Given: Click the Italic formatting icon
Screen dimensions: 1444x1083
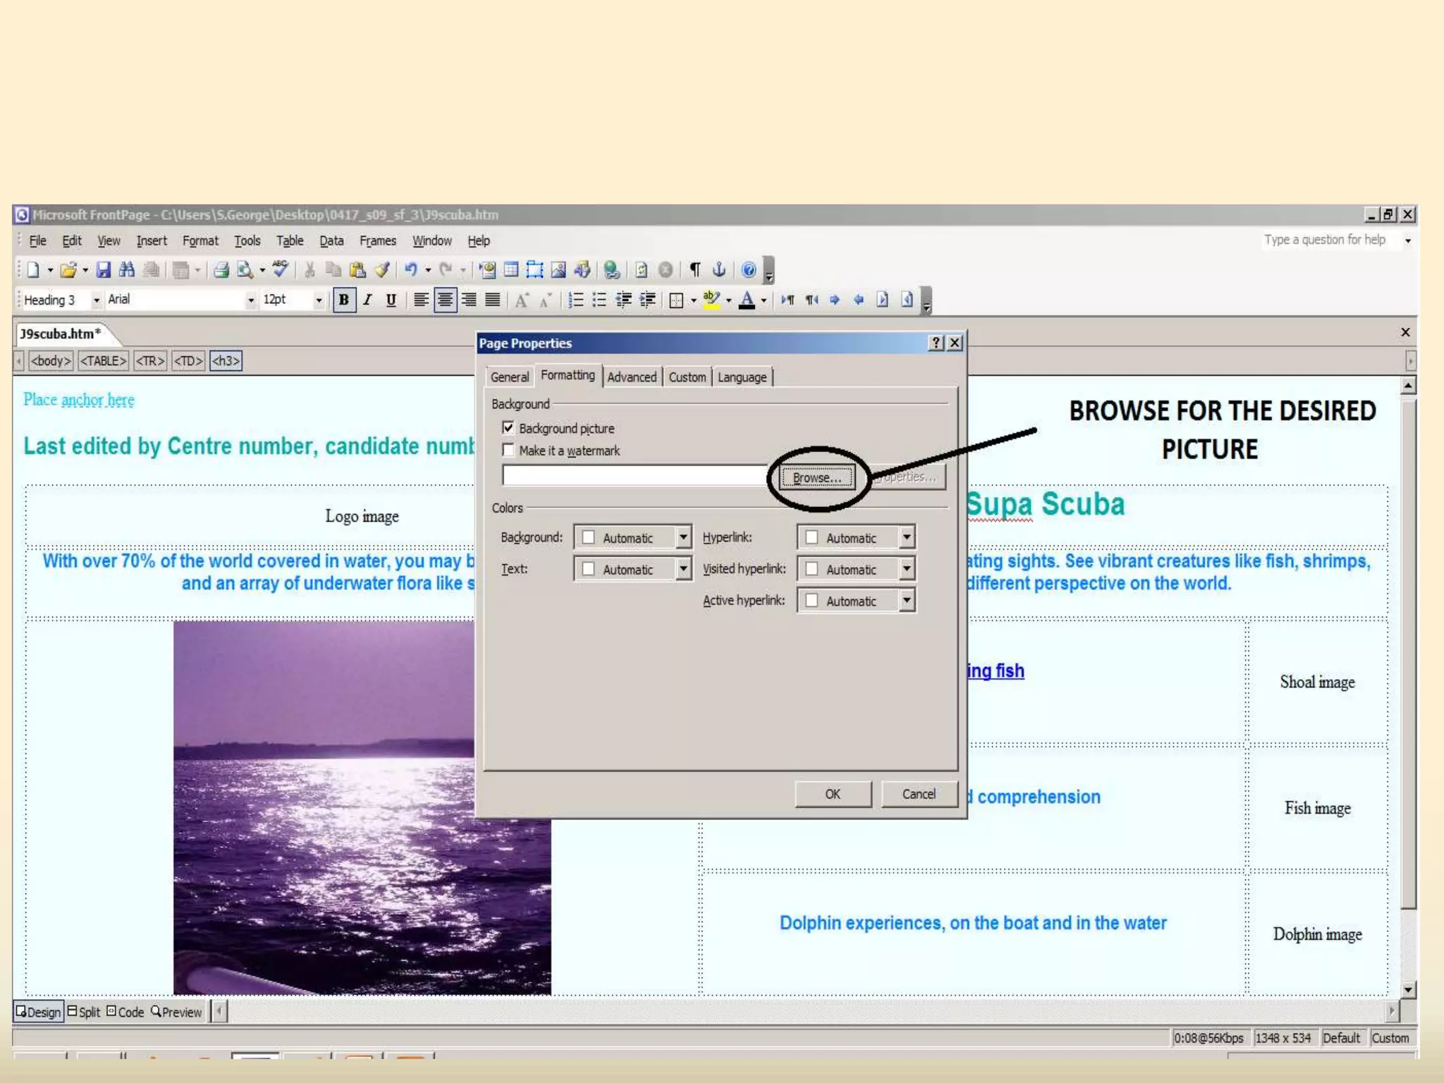Looking at the screenshot, I should pyautogui.click(x=367, y=300).
